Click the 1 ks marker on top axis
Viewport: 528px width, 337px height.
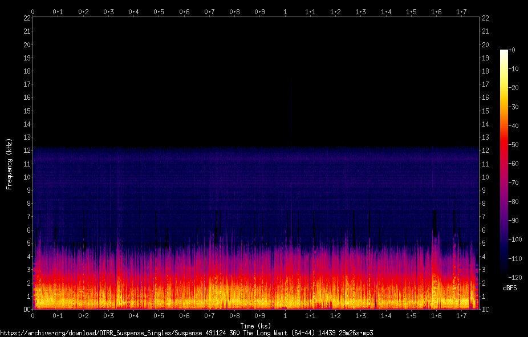click(x=285, y=12)
